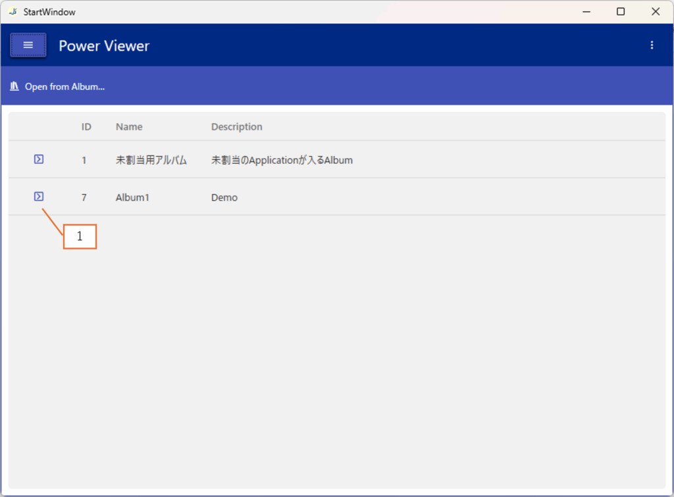This screenshot has height=497, width=674.
Task: Maximize the StartWindow window
Action: pyautogui.click(x=620, y=12)
